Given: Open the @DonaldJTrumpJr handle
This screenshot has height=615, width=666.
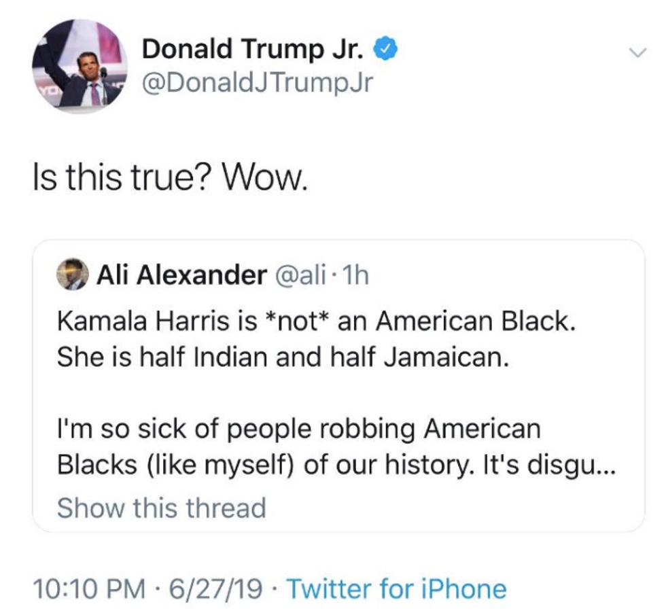Looking at the screenshot, I should point(258,85).
